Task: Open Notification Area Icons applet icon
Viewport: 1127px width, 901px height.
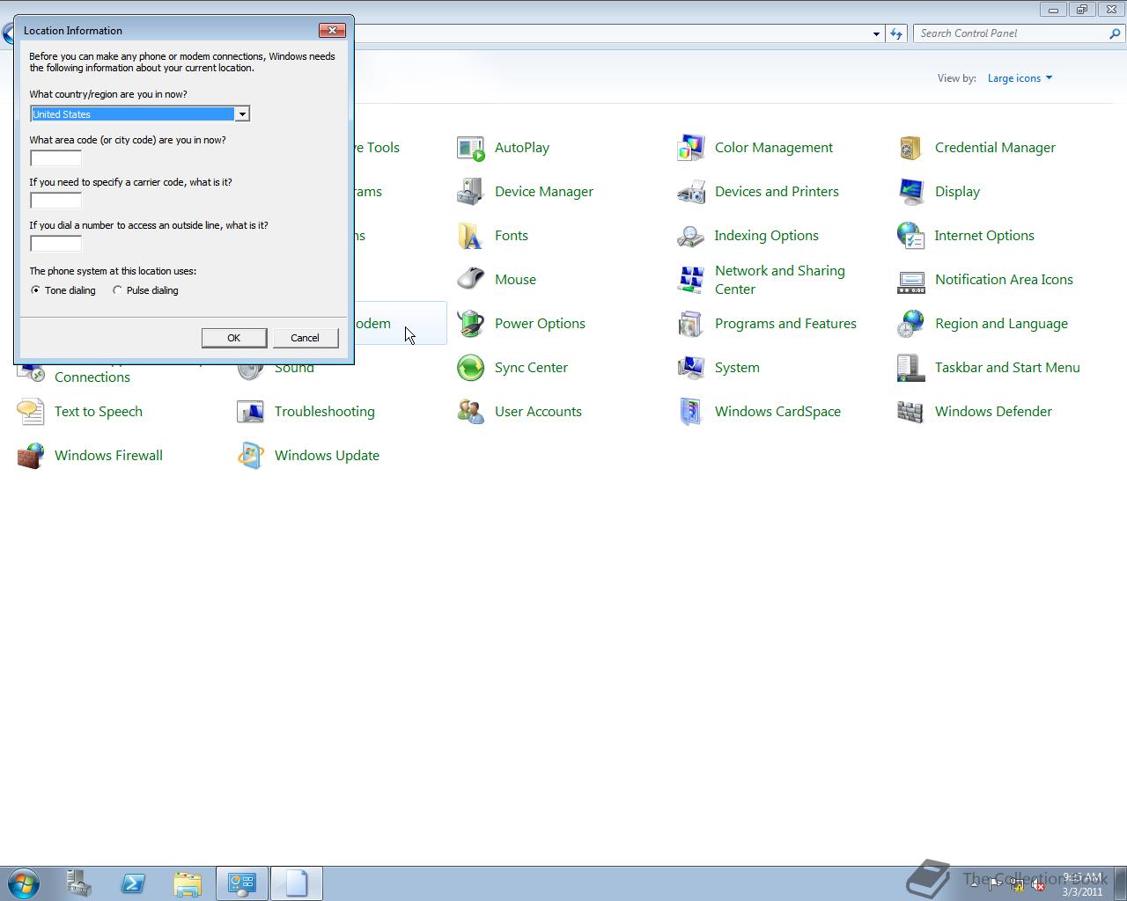Action: pos(911,280)
